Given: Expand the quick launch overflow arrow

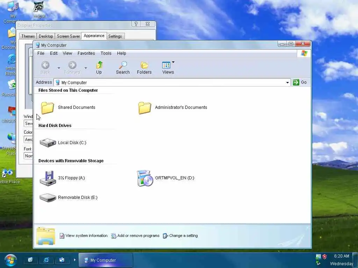Looking at the screenshot, I should [74, 260].
